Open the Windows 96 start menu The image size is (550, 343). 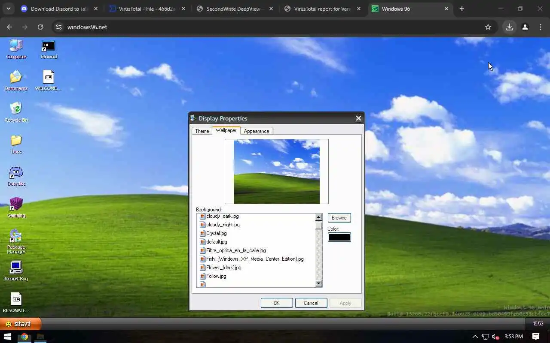tap(21, 324)
